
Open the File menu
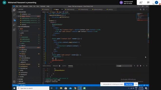[x=17, y=6]
